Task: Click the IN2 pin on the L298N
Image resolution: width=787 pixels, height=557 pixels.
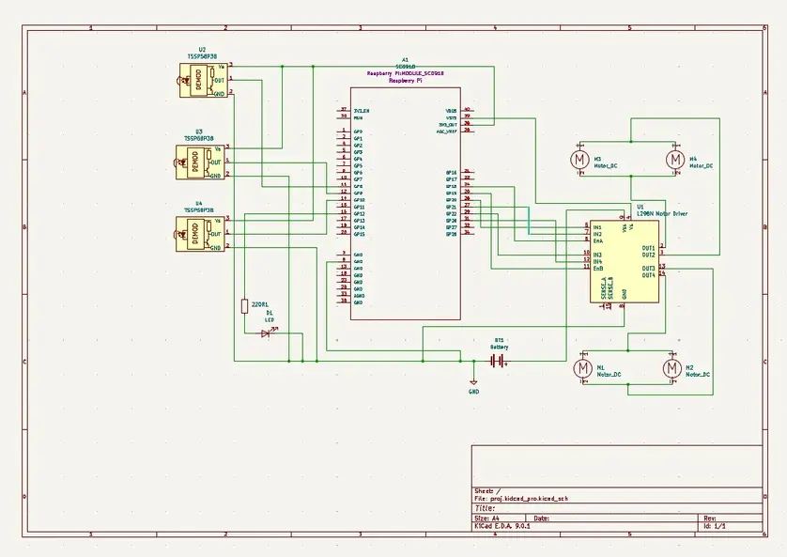Action: (597, 234)
